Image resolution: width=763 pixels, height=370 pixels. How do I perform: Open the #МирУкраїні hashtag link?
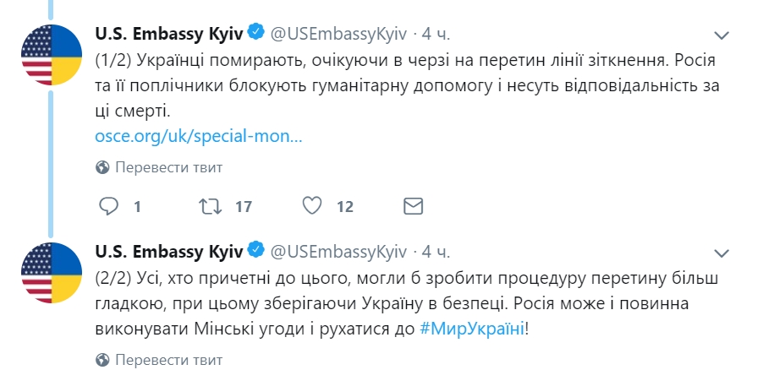[x=472, y=329]
